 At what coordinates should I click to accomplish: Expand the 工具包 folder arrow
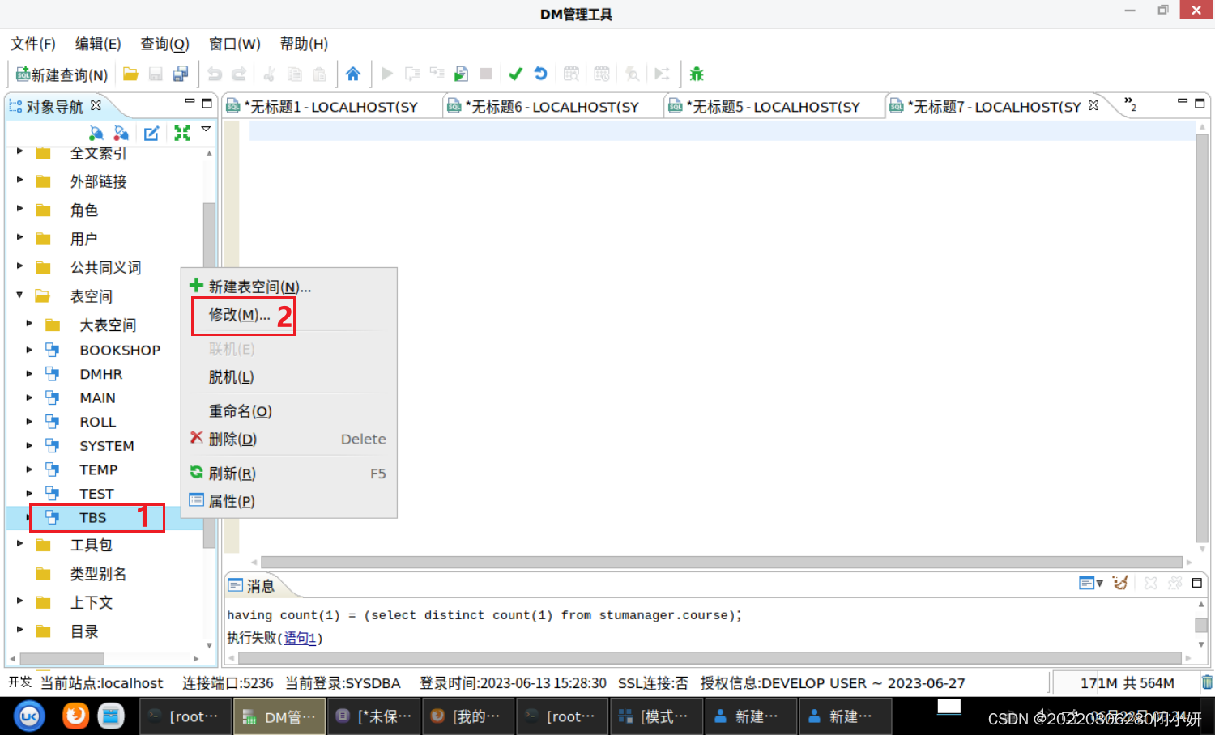tap(19, 543)
